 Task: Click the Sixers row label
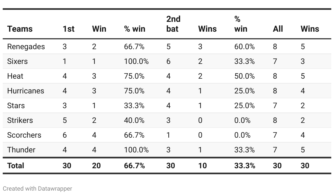(x=17, y=61)
